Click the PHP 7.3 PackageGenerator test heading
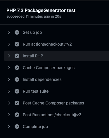Image resolution: width=109 pixels, height=138 pixels. [x=41, y=11]
